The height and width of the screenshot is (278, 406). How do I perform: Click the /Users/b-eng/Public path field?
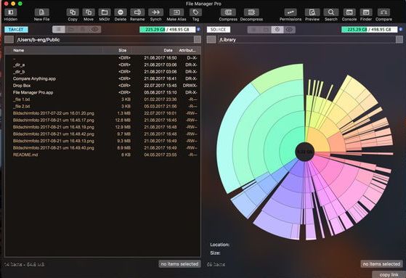pos(104,40)
